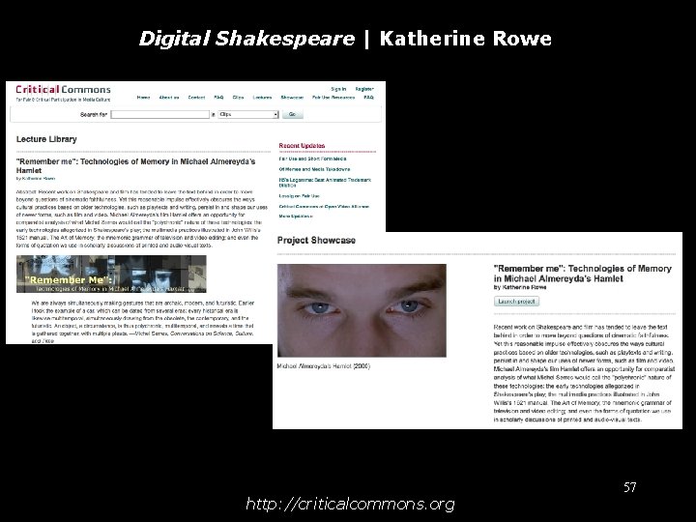This screenshot has width=696, height=522.
Task: Open FAQ link next to Contact
Action: click(218, 98)
